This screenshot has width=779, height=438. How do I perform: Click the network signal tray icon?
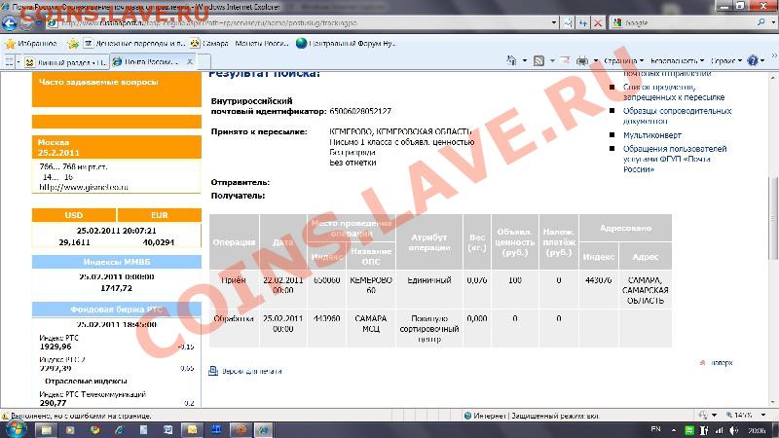[719, 430]
